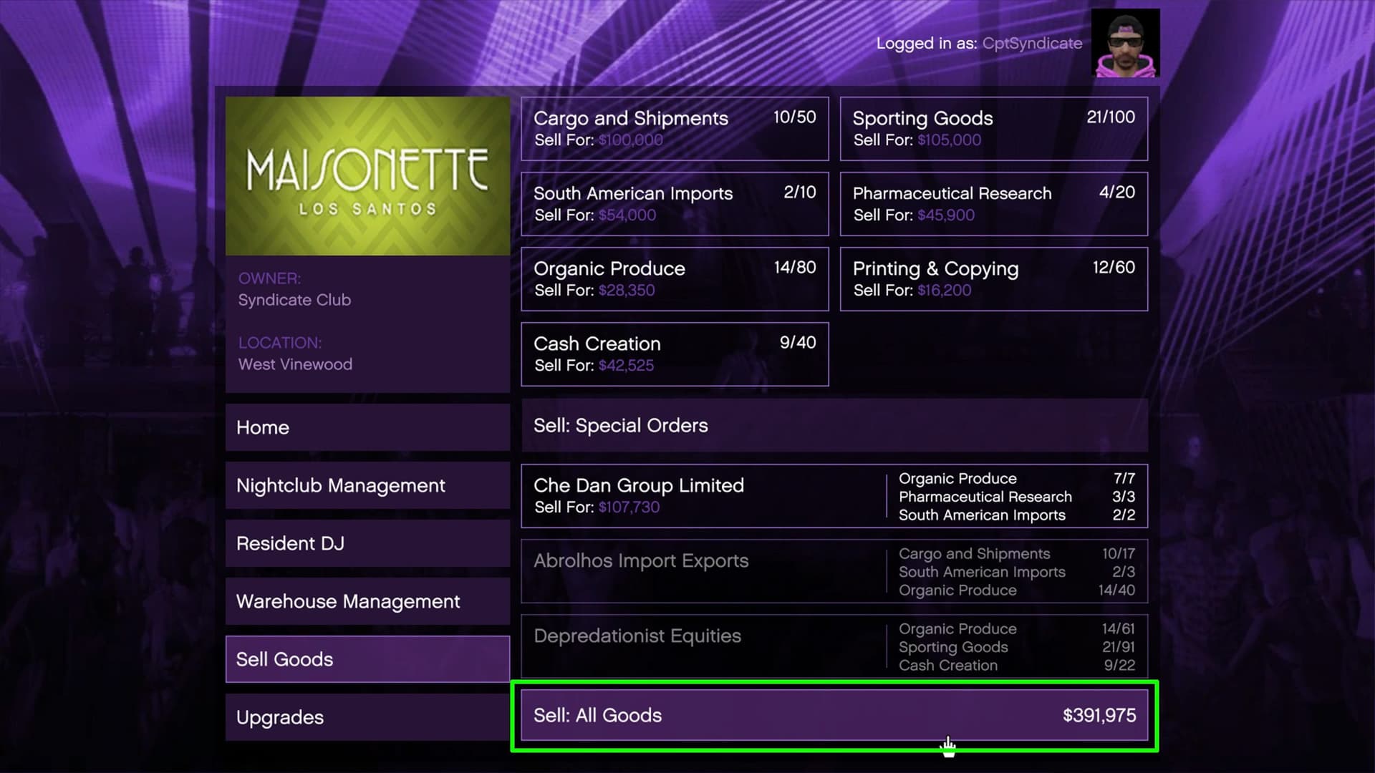
Task: Sell South American Imports goods
Action: pos(675,204)
